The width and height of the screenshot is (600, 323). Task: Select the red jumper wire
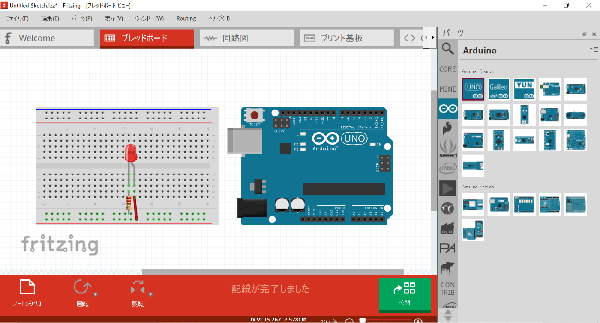[136, 208]
